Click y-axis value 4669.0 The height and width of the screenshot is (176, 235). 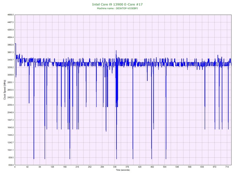click(11, 15)
